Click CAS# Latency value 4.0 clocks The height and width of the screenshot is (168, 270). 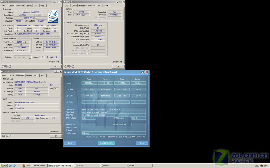click(98, 31)
